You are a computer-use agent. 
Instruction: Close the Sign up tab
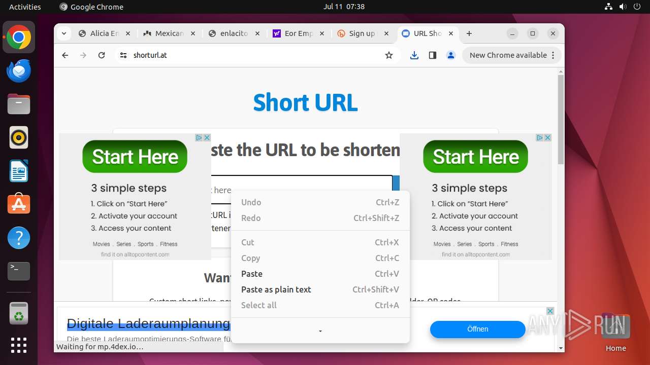(387, 33)
